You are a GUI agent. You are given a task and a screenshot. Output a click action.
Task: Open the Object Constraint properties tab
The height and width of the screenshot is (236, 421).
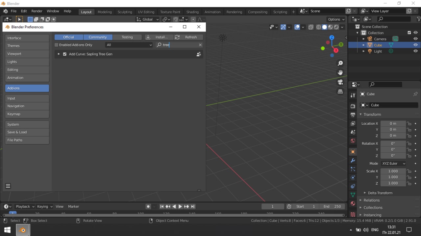coord(353,186)
